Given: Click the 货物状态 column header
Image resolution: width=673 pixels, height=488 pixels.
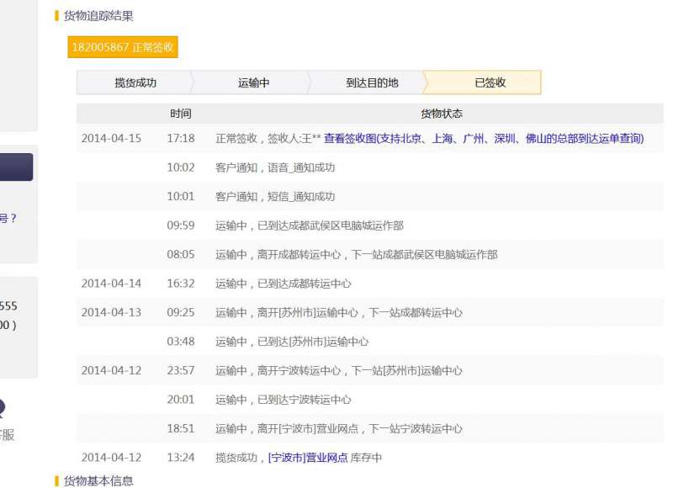Looking at the screenshot, I should [x=441, y=114].
